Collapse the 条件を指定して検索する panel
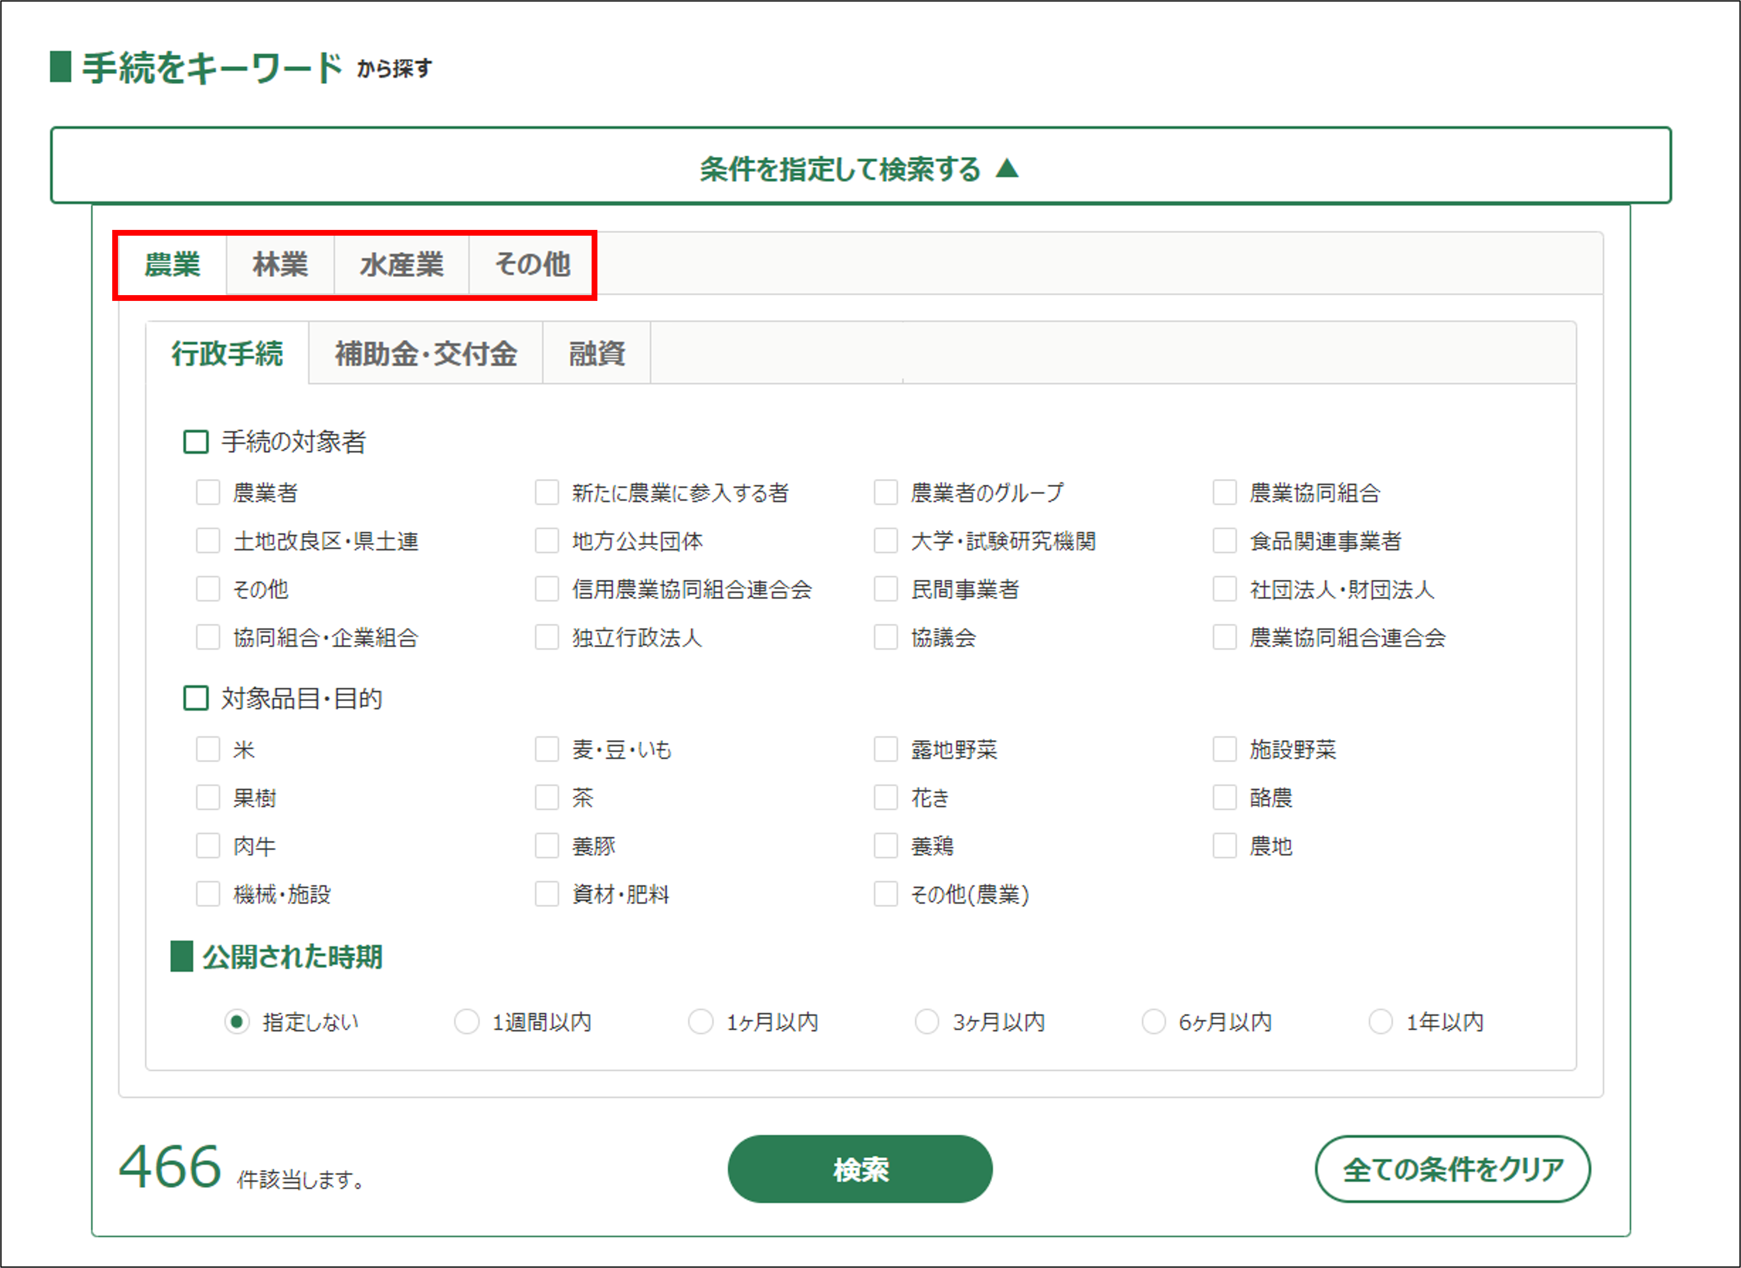 point(860,168)
